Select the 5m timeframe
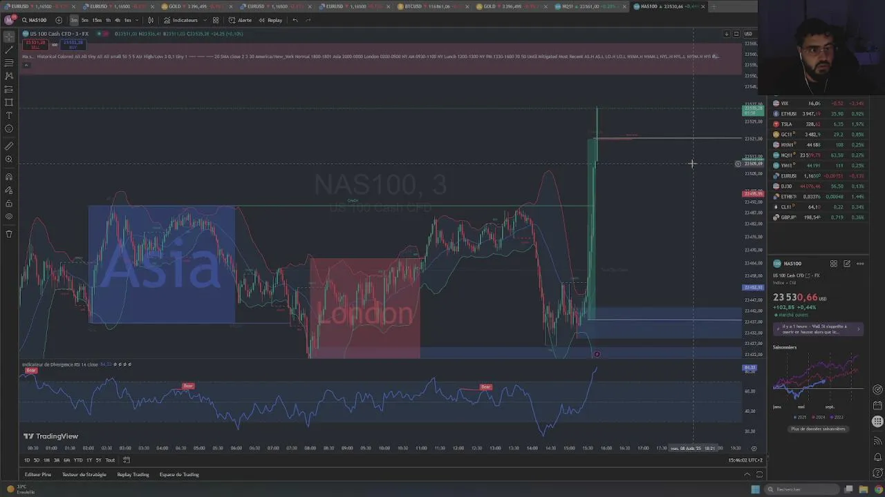Screen dimensions: 885x497 pos(85,20)
